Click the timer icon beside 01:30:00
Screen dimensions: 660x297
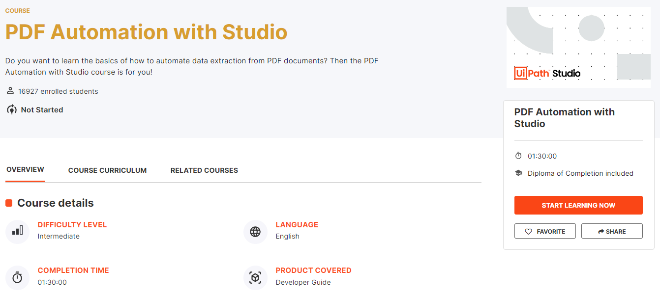pyautogui.click(x=519, y=155)
